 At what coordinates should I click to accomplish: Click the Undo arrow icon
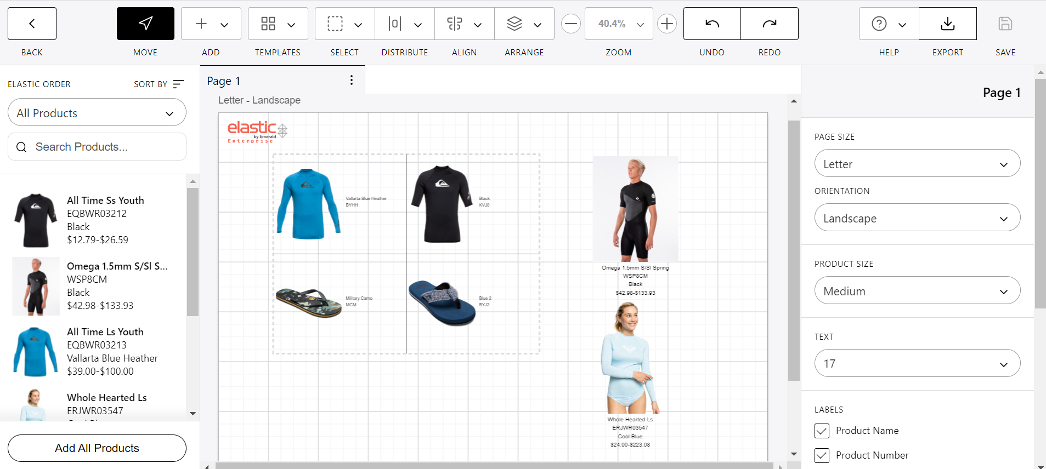tap(712, 24)
